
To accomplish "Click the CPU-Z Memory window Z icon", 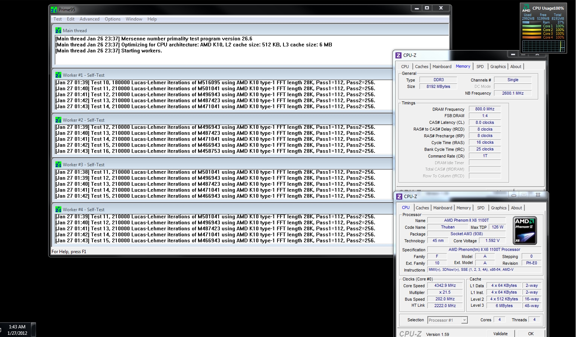I will (398, 55).
